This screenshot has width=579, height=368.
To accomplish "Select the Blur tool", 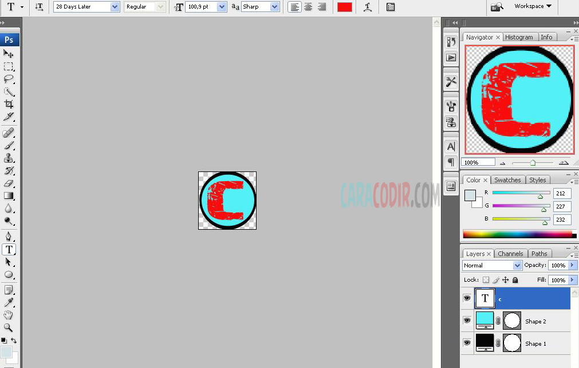I will tap(8, 209).
